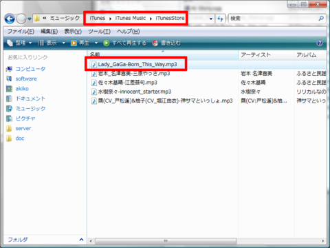
Task: Click iTunes Music in the address breadcrumb
Action: coord(131,18)
